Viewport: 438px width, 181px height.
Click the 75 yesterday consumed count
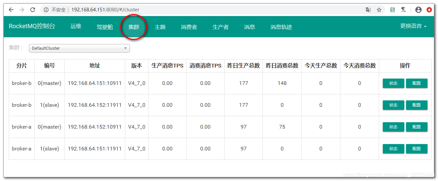tap(282, 127)
